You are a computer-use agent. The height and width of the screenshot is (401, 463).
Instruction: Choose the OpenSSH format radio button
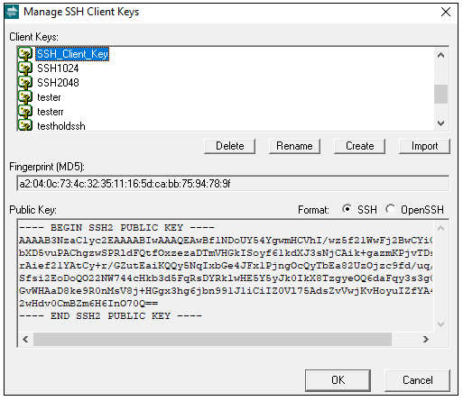pyautogui.click(x=391, y=209)
